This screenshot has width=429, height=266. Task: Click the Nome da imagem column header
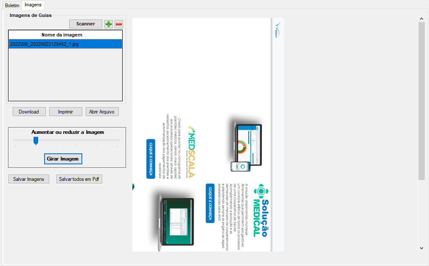[x=62, y=35]
